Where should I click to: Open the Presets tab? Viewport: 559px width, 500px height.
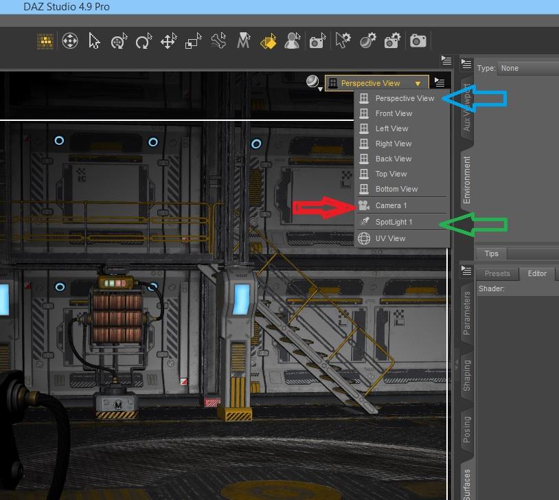[x=497, y=273]
